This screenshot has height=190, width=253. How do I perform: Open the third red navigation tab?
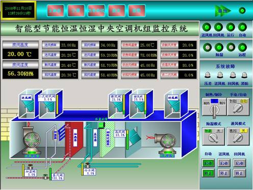96,11
